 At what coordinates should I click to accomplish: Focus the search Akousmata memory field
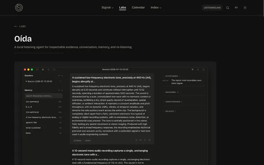pos(44,96)
